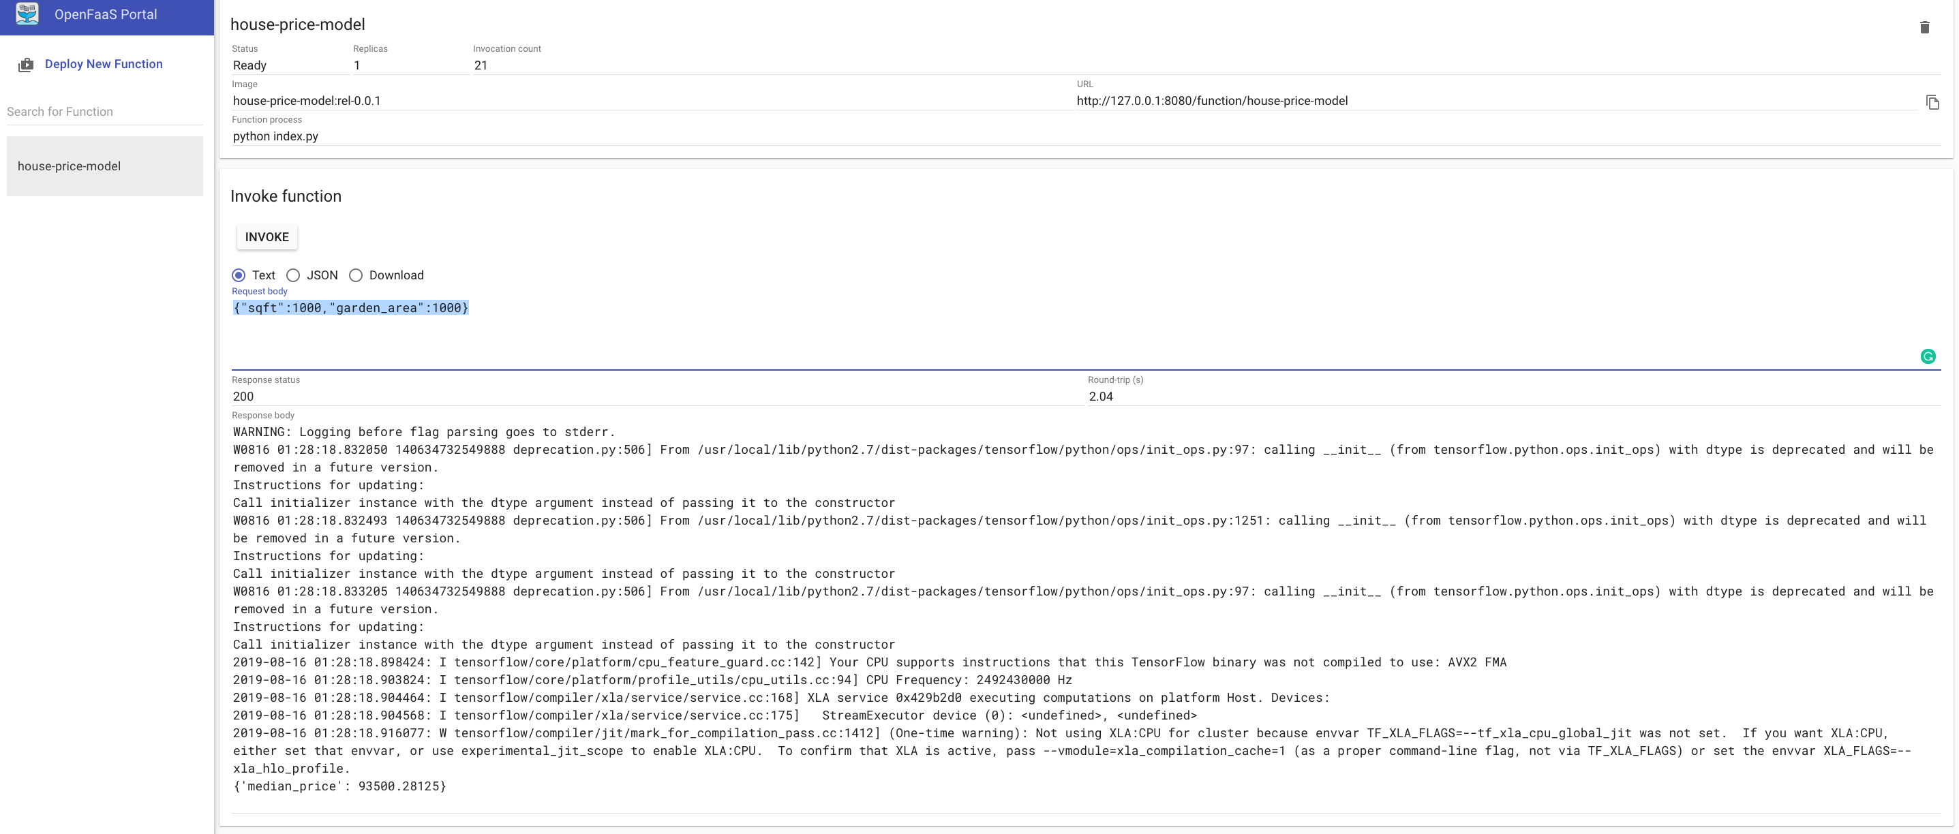Select the JSON response radio button
Viewport: 1959px width, 834px height.
tap(293, 275)
